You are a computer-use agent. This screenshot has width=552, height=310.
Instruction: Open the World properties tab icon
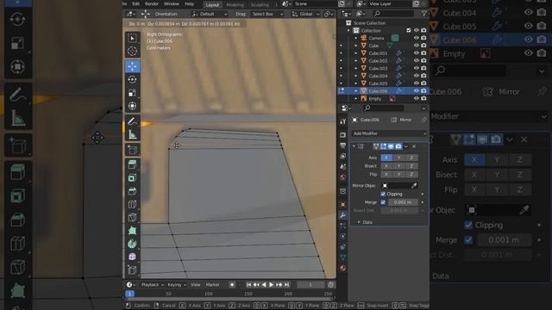point(343,177)
